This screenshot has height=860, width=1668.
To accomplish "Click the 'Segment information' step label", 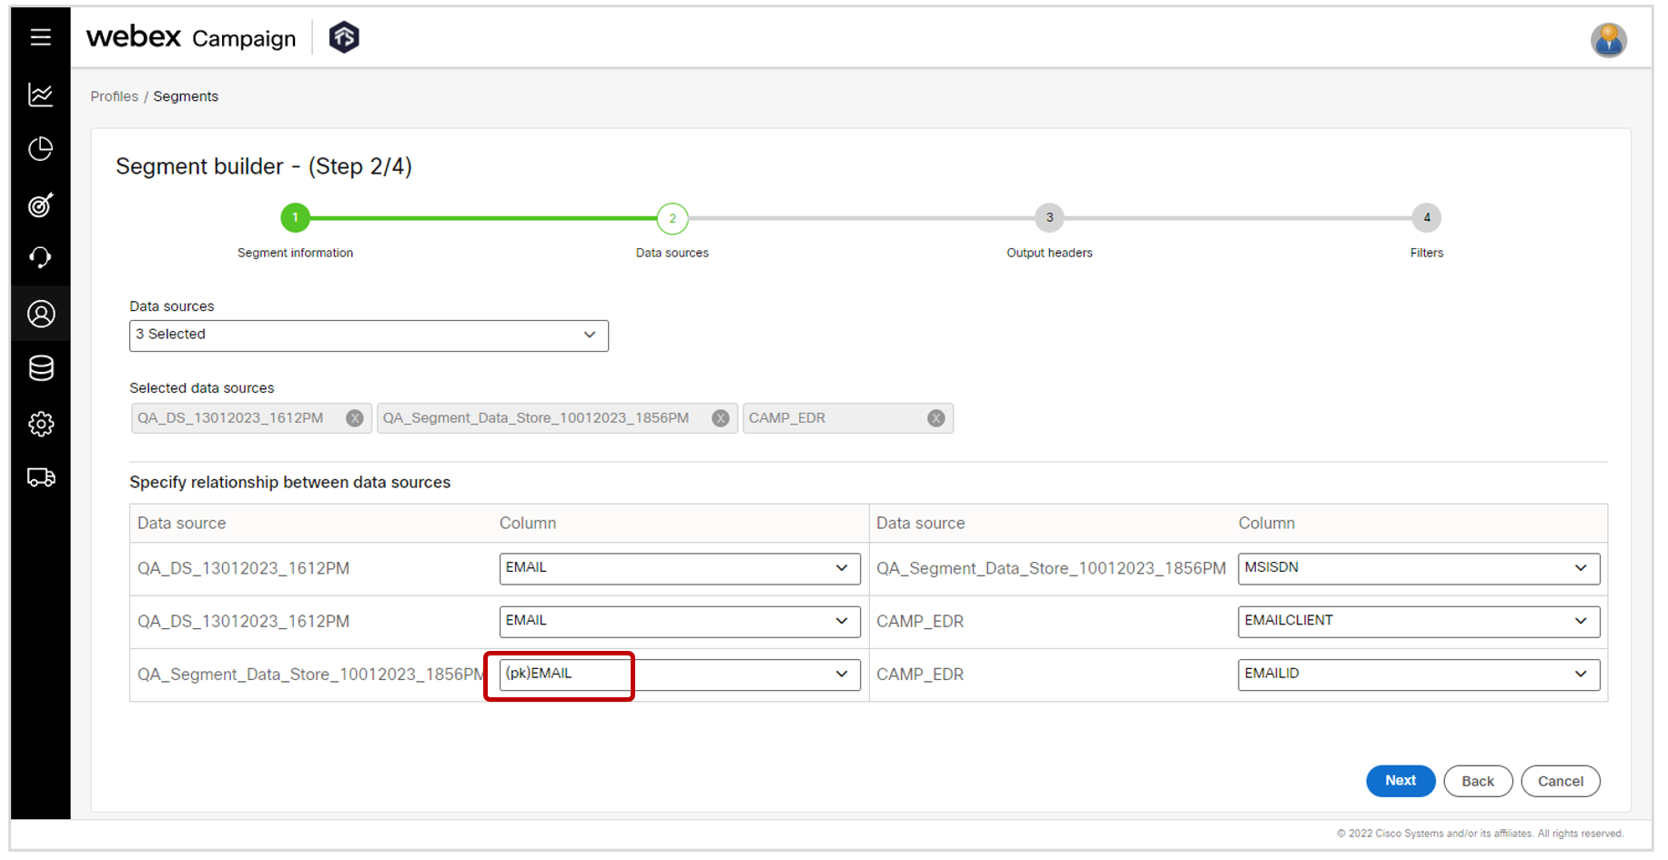I will 295,253.
